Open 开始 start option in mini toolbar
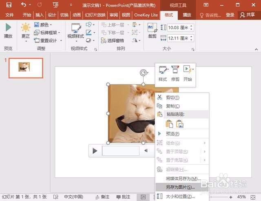Viewport: 261px width, 201px height. 188,73
